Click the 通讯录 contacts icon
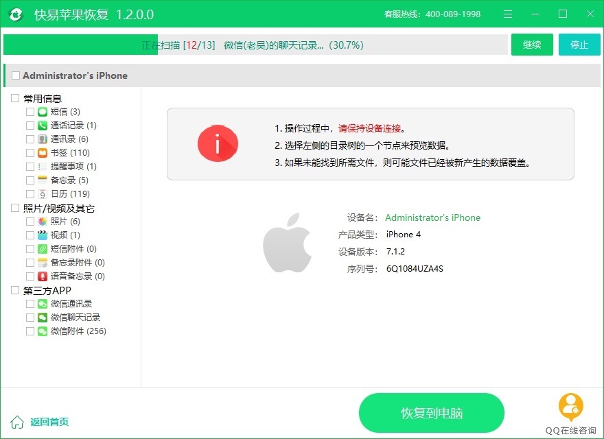Screen dimensions: 604x439 click(x=43, y=139)
